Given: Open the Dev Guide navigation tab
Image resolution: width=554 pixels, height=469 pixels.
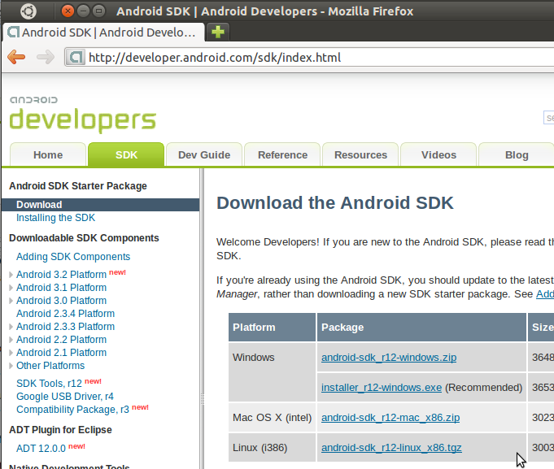Looking at the screenshot, I should 204,154.
